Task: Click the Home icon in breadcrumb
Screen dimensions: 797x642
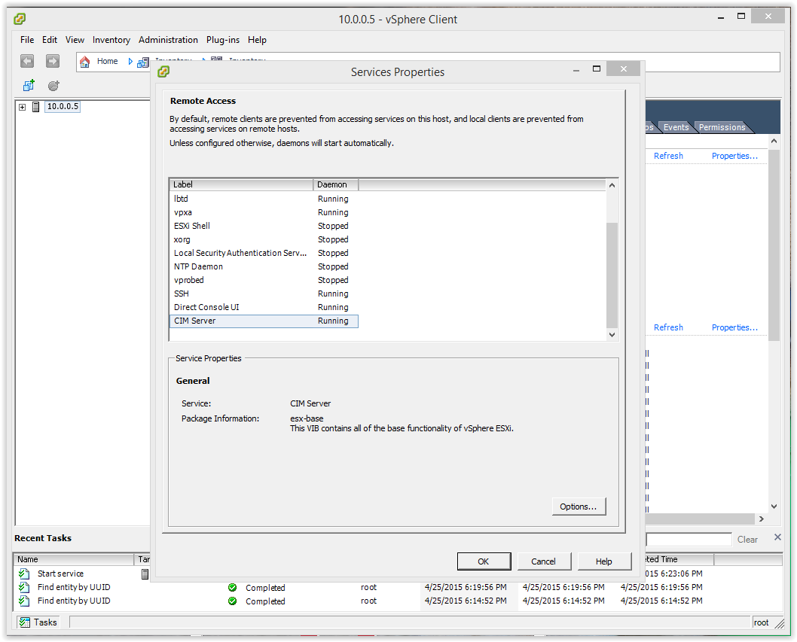Action: click(85, 62)
